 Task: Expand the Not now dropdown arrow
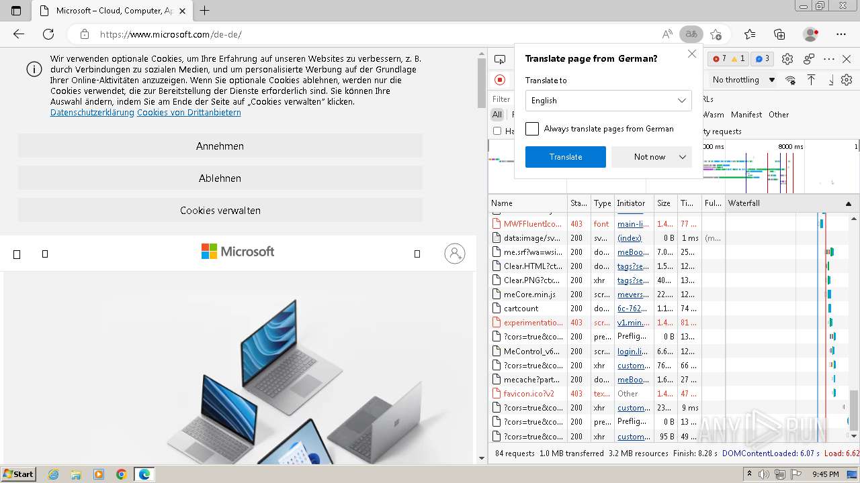[683, 157]
